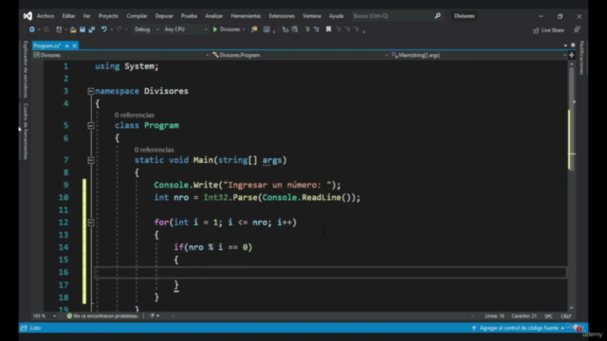This screenshot has width=607, height=341.
Task: Save Program.cs with the save icon
Action: [x=83, y=29]
